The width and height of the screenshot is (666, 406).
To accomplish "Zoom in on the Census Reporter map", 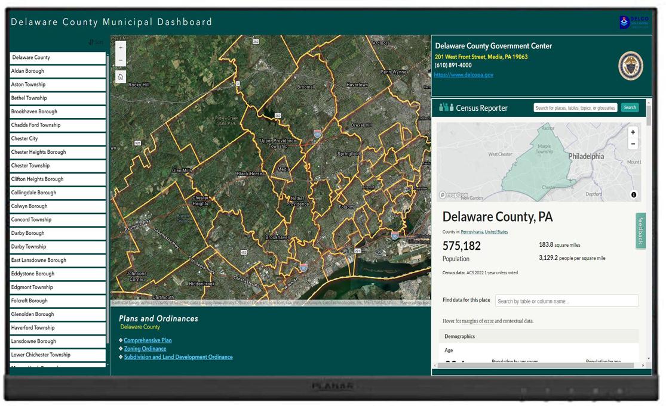I will [x=633, y=132].
